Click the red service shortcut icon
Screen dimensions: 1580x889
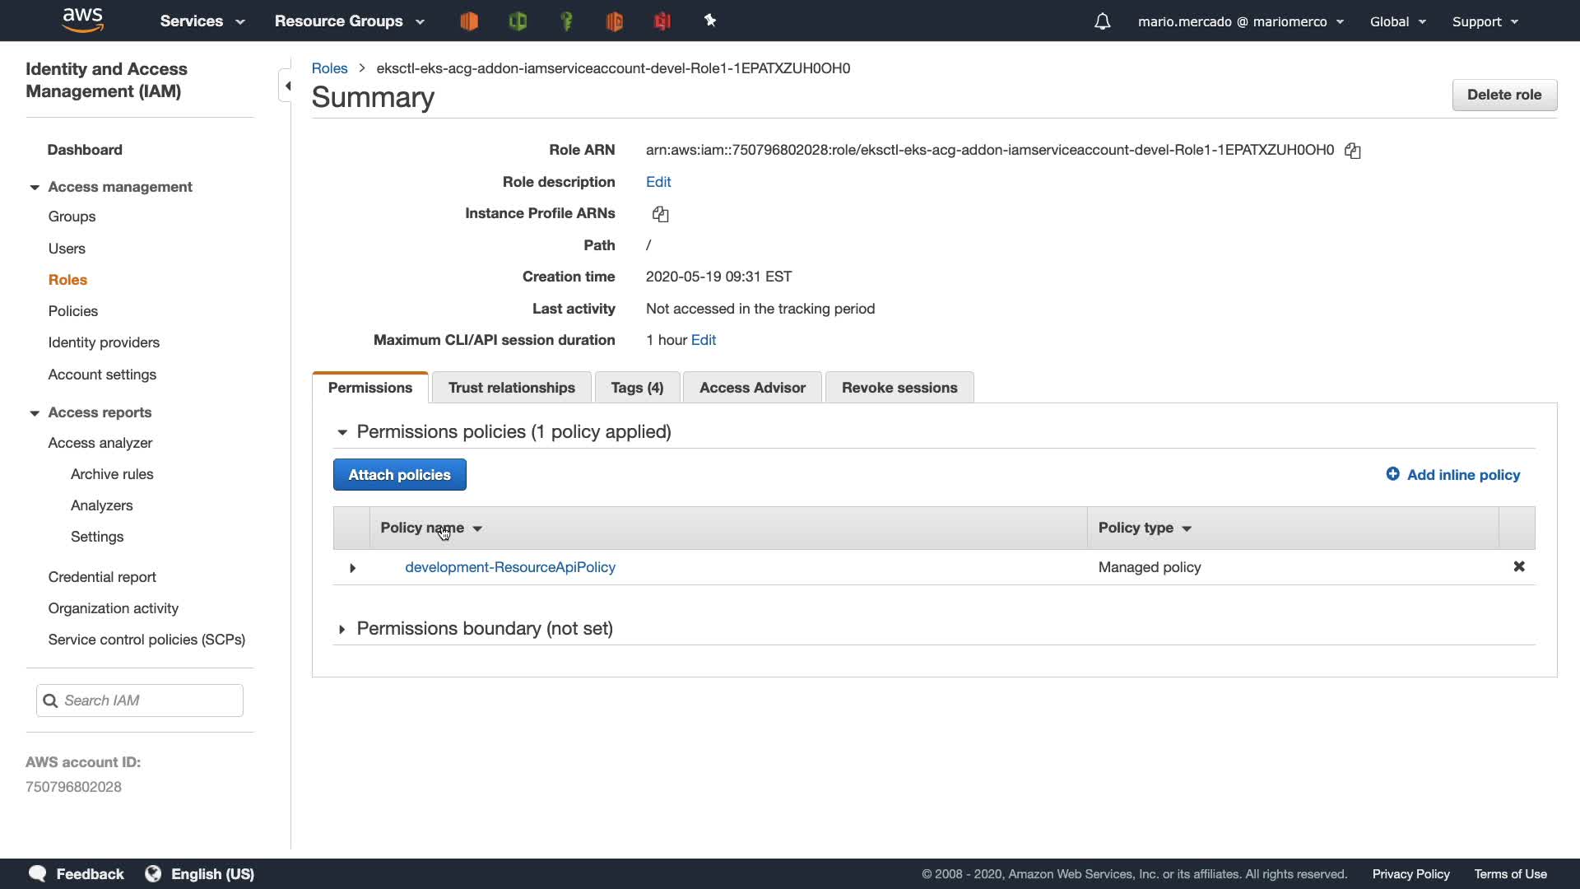click(x=662, y=21)
